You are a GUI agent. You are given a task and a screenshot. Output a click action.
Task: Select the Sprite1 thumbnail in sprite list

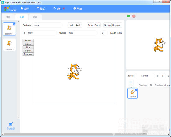pyautogui.click(x=132, y=93)
